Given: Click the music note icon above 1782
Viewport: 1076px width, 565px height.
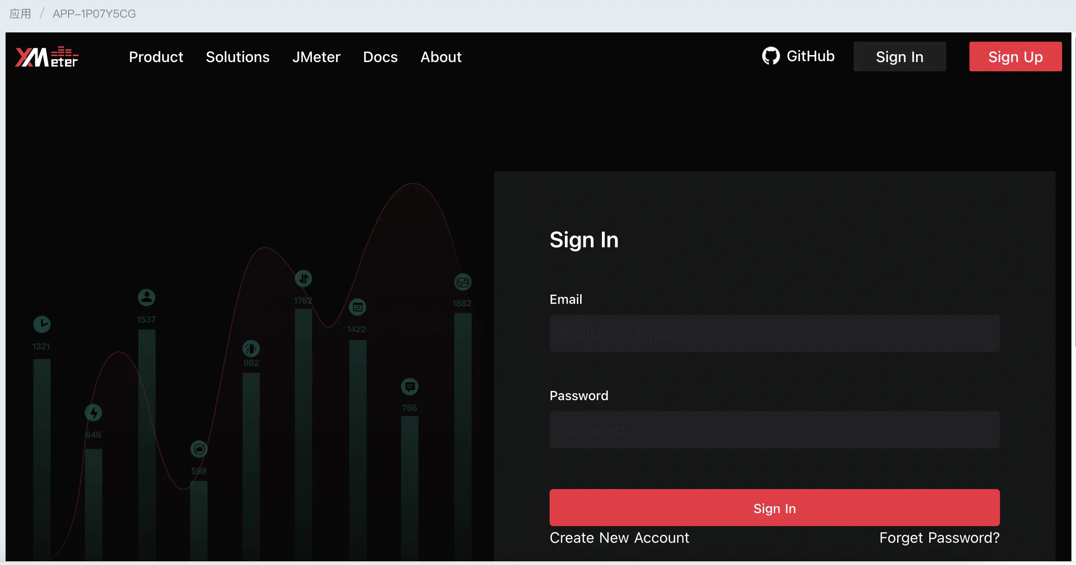Looking at the screenshot, I should pos(304,278).
